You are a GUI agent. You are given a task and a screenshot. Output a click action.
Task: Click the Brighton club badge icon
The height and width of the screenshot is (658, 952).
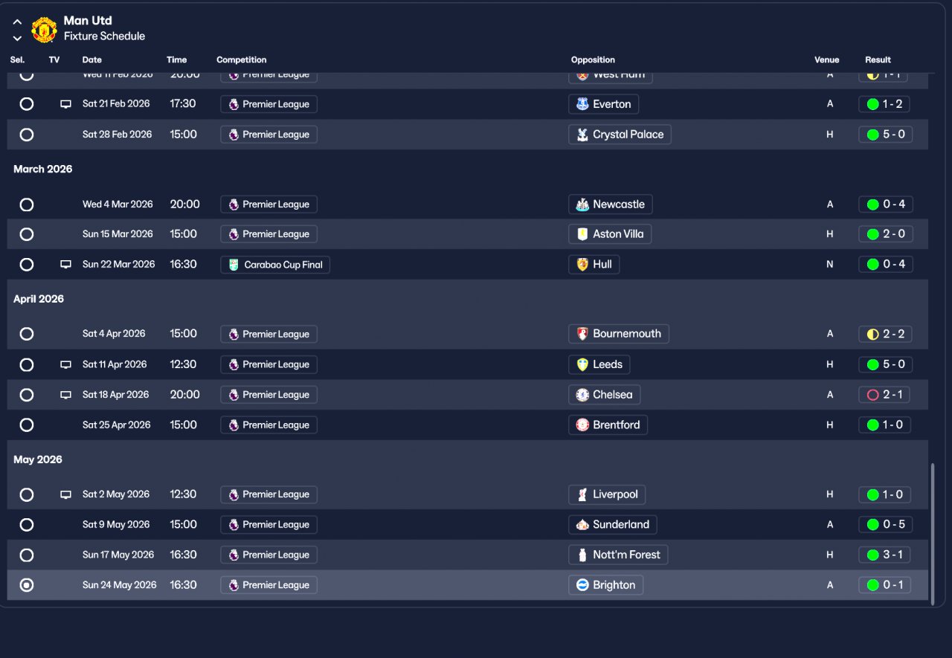(582, 585)
